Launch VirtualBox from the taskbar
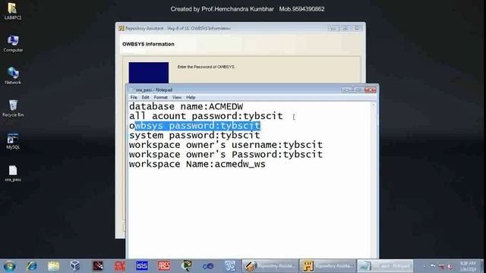Screen dimensions: 486x273 [75, 266]
